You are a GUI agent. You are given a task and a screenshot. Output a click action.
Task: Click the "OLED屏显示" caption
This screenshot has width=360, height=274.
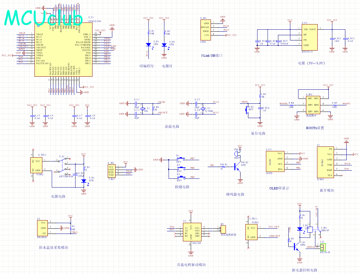click(x=279, y=188)
